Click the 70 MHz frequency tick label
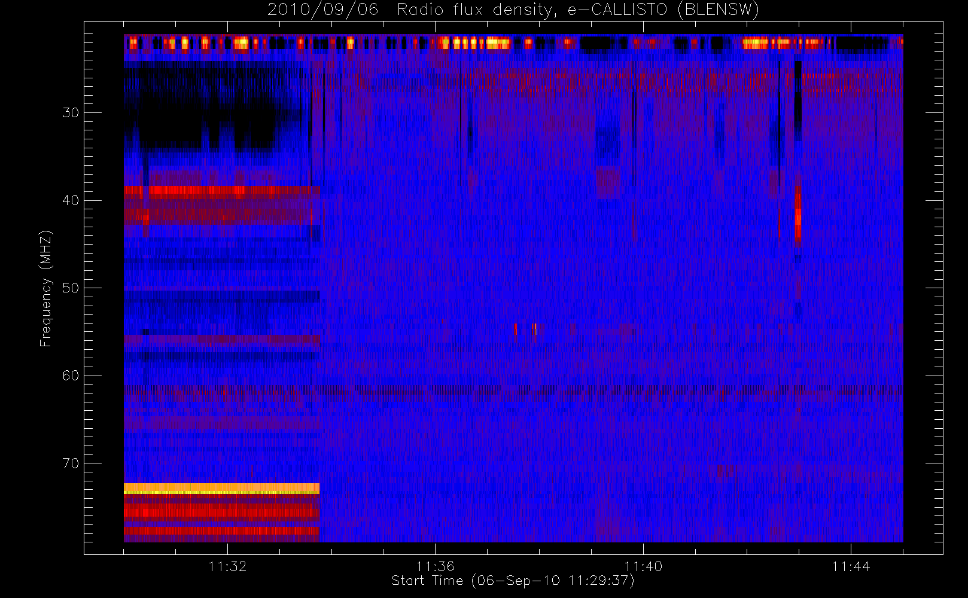 tap(71, 463)
